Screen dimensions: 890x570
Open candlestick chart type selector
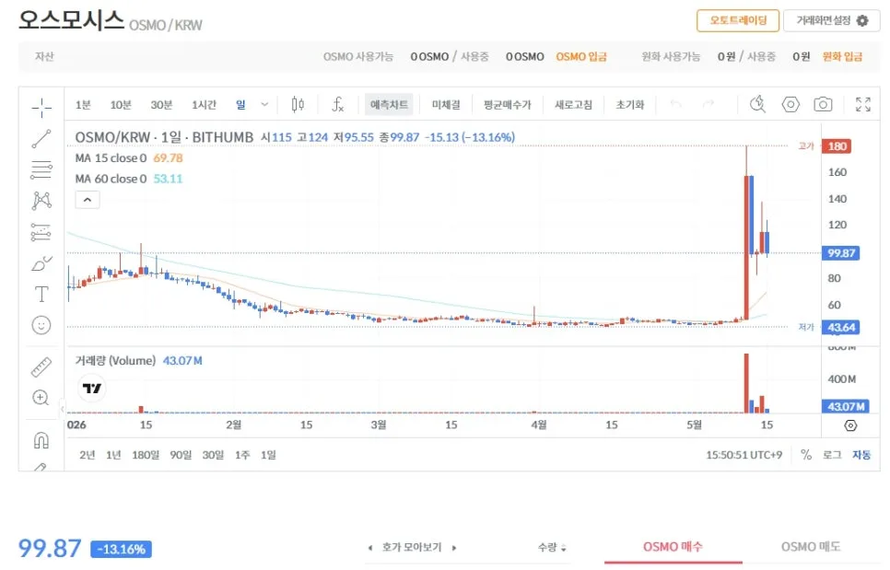pyautogui.click(x=298, y=104)
